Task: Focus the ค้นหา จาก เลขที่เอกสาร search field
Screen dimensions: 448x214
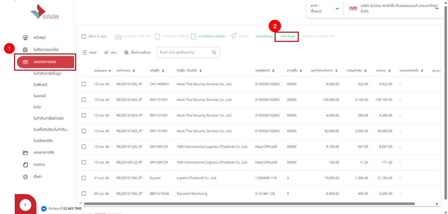Action: coord(188,53)
